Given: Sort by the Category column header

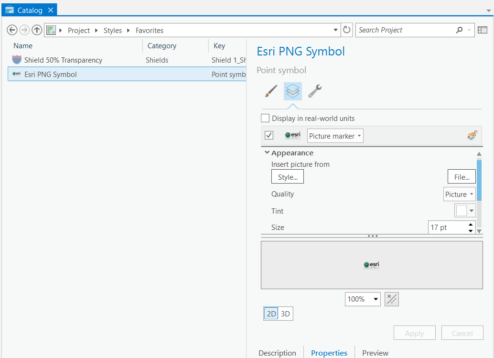Looking at the screenshot, I should 162,46.
